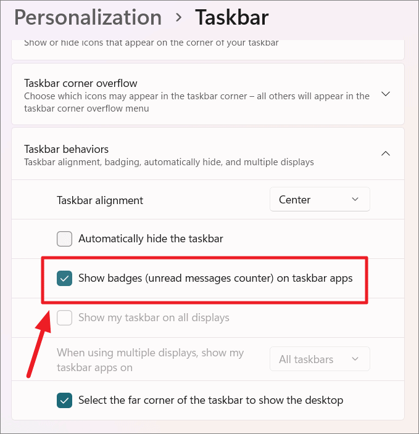Collapse the Taskbar behaviors section

pyautogui.click(x=208, y=154)
